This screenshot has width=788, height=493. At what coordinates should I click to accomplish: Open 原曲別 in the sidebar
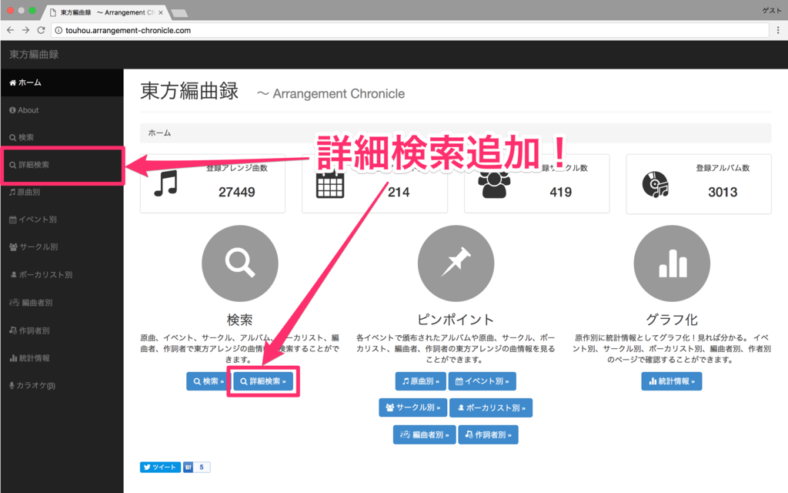coord(62,192)
